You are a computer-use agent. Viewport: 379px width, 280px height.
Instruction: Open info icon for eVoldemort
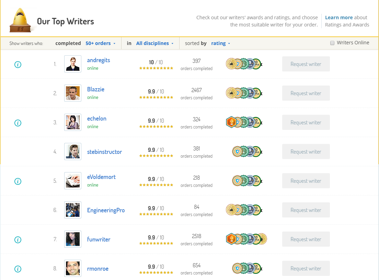pyautogui.click(x=18, y=181)
